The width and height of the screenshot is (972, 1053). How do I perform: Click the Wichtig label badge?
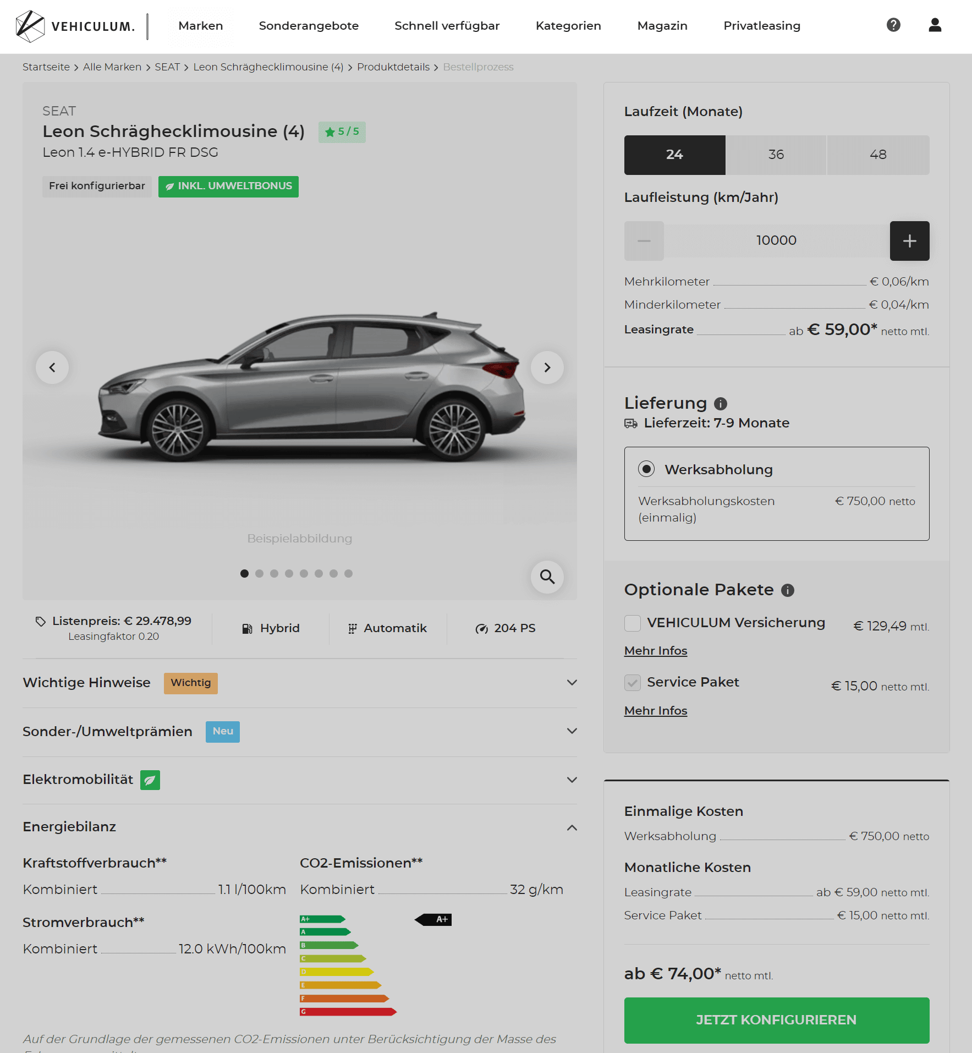(x=191, y=683)
